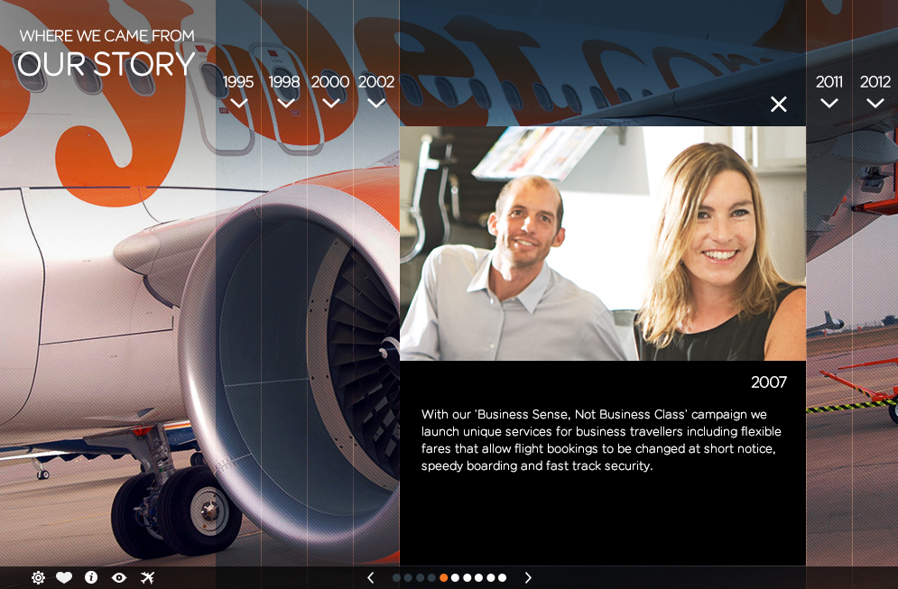Screen dimensions: 898x589
Task: Click the photo of two smiling employees
Action: [x=602, y=244]
